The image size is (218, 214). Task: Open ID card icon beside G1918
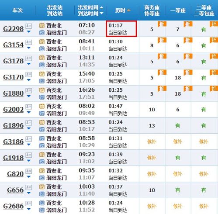[x=29, y=155]
